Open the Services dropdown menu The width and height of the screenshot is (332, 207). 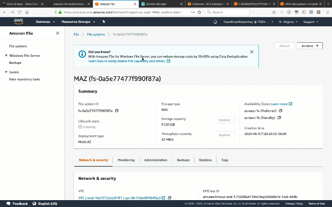[x=45, y=22]
